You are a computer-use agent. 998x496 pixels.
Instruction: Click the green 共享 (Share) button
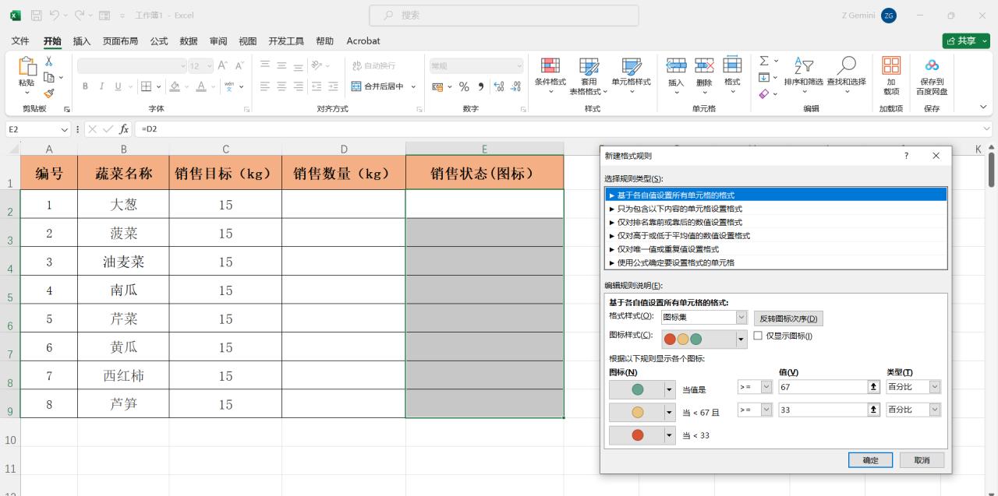tap(966, 41)
